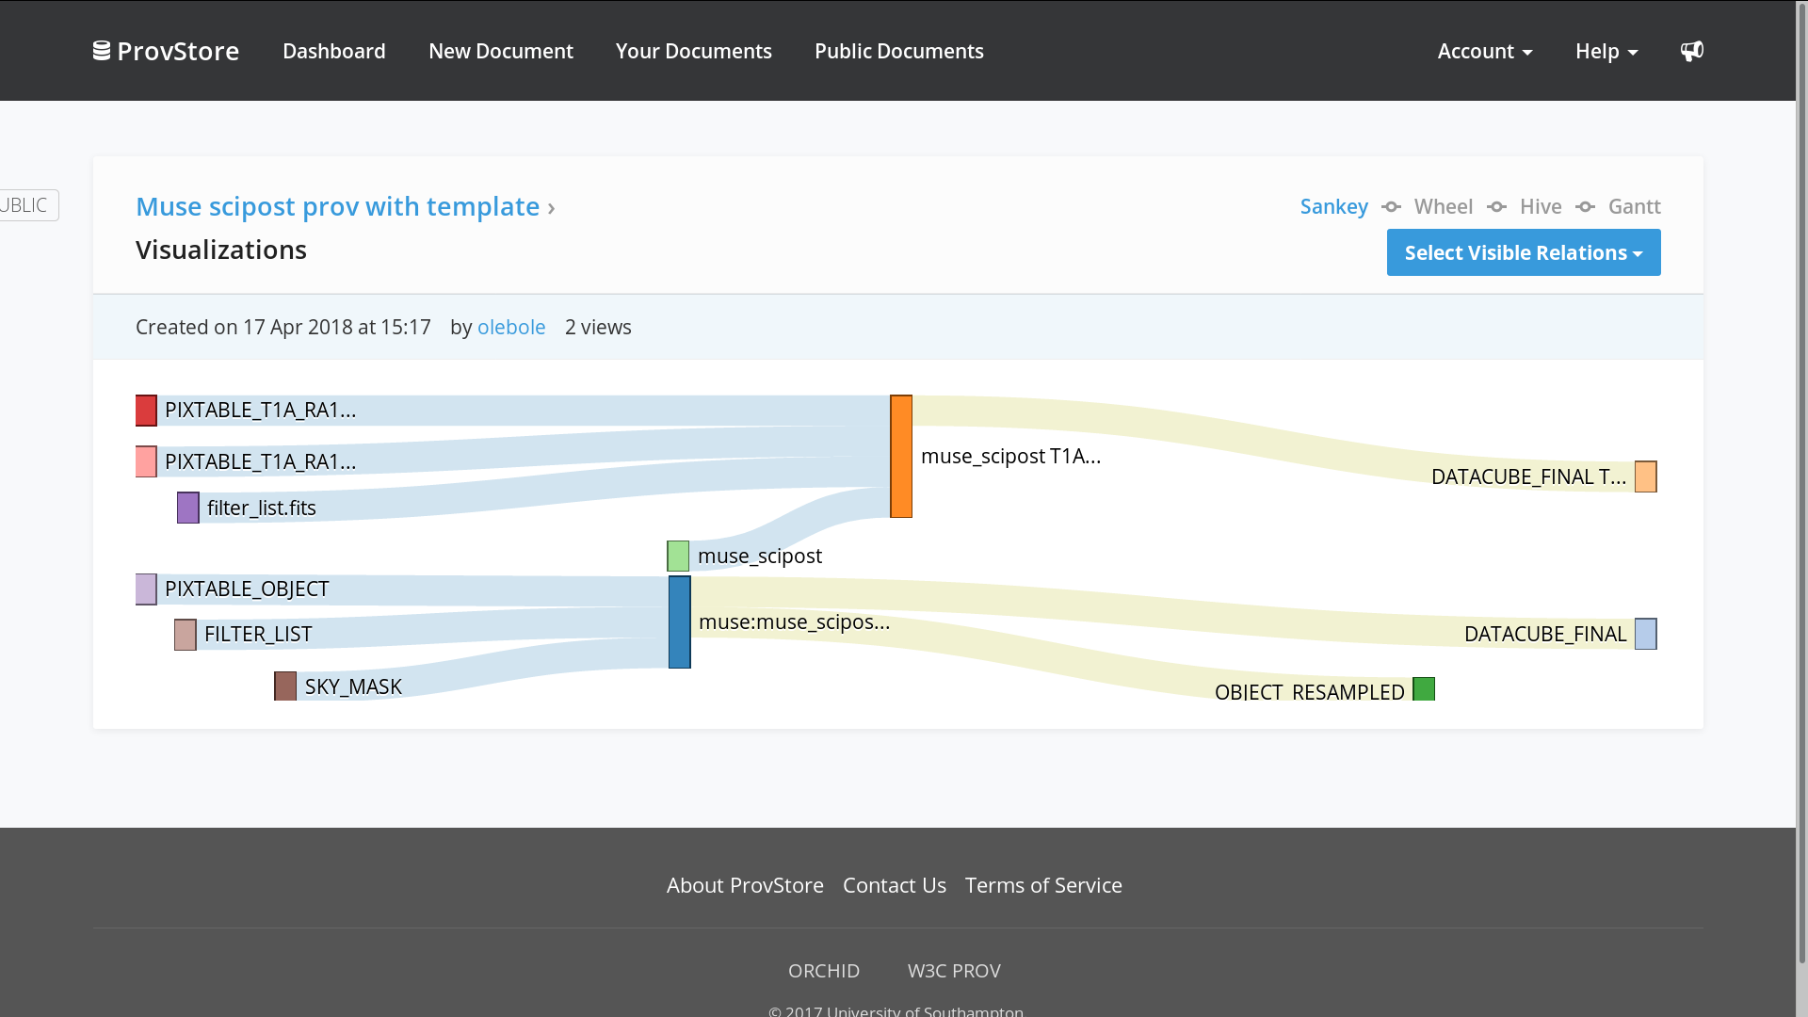Click the megaphone announcements icon
1808x1017 pixels.
coord(1691,51)
